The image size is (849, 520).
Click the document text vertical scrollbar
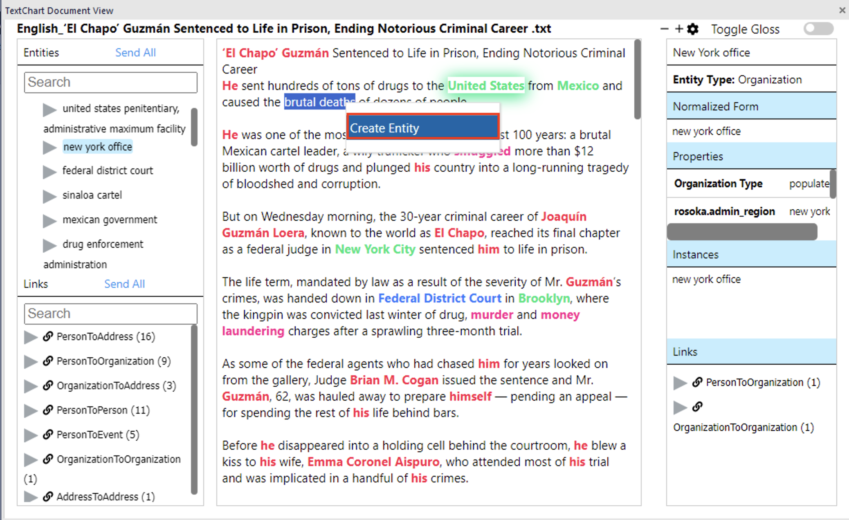coord(637,80)
